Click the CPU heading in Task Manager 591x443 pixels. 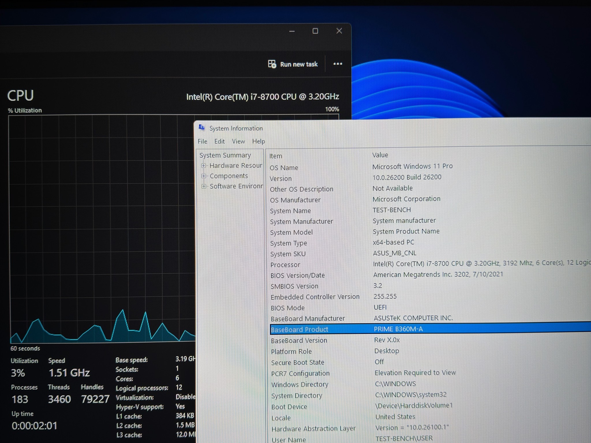pos(20,95)
